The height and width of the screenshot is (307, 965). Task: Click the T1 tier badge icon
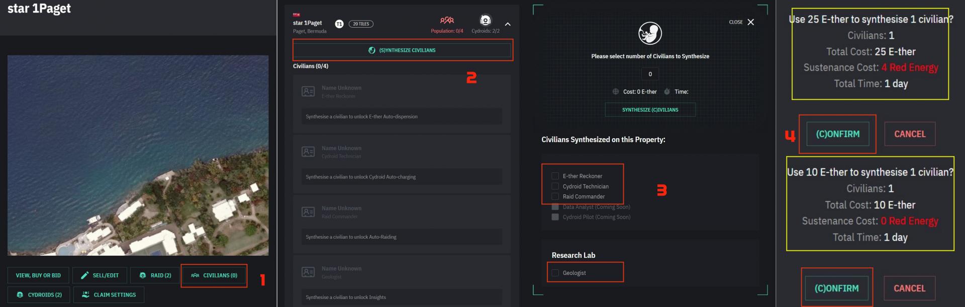click(339, 24)
